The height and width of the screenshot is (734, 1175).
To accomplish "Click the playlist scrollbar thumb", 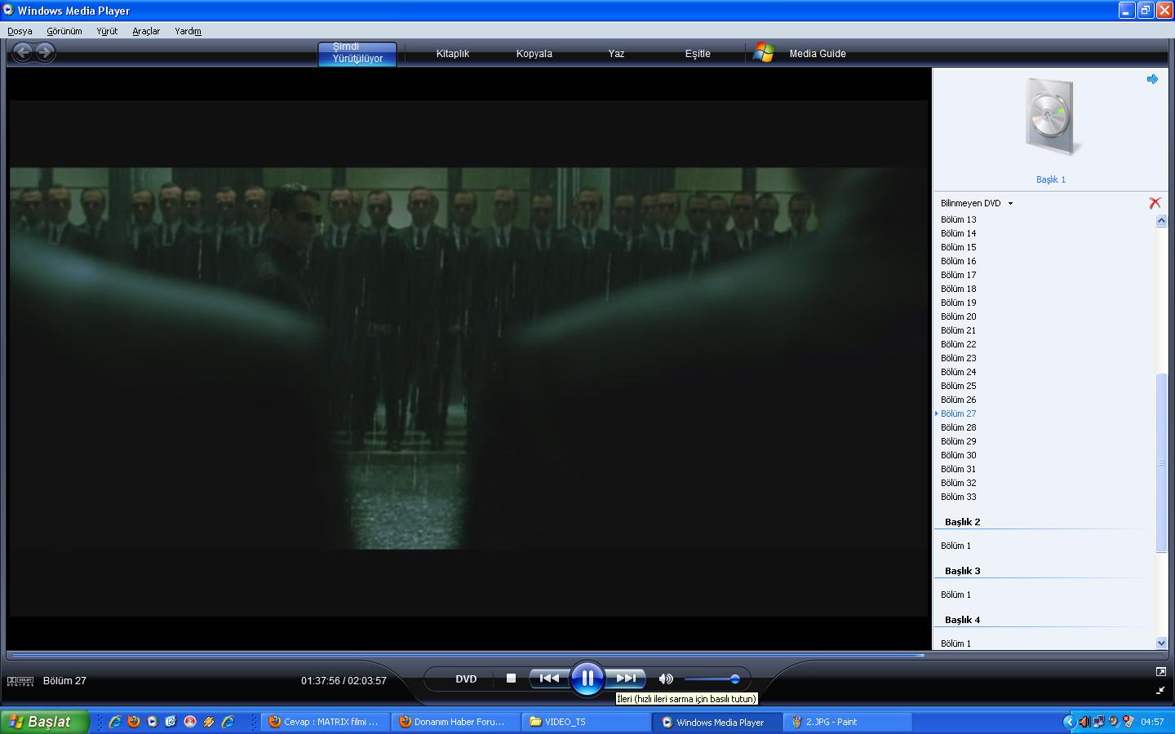I will coord(1161,462).
